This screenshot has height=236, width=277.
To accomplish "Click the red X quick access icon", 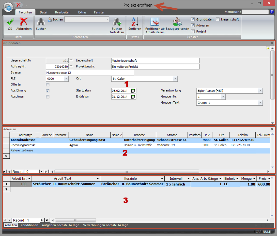I will coord(18,5).
